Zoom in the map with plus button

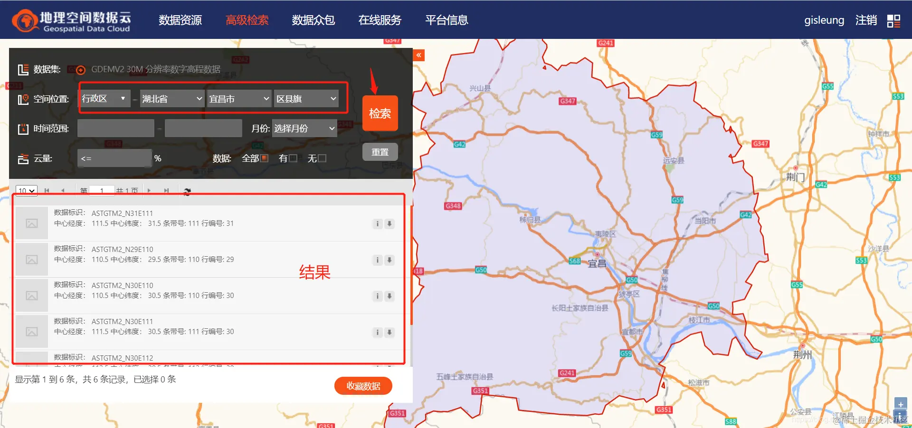pos(901,404)
